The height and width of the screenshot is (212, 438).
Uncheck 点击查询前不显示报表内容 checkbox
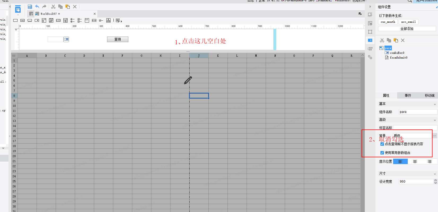click(x=382, y=144)
